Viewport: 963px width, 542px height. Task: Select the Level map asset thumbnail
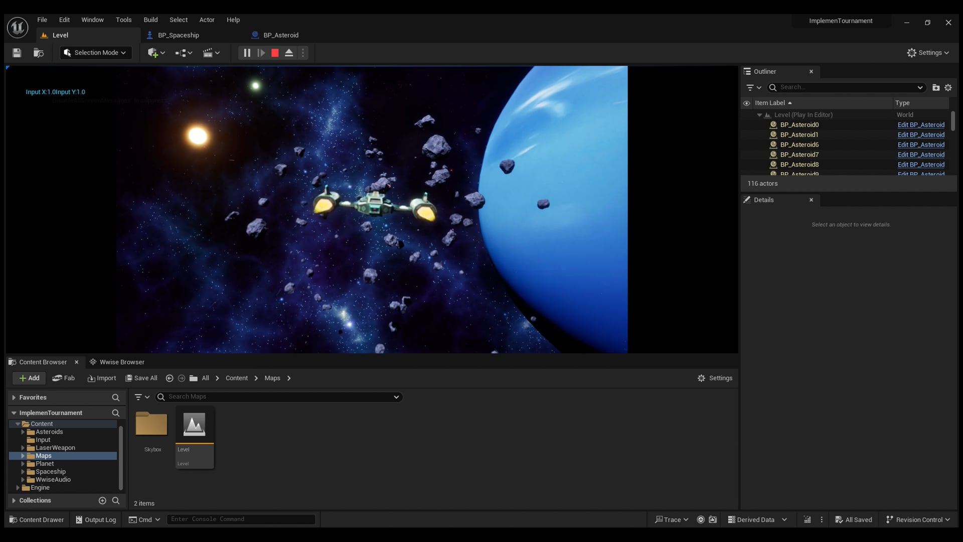[195, 437]
